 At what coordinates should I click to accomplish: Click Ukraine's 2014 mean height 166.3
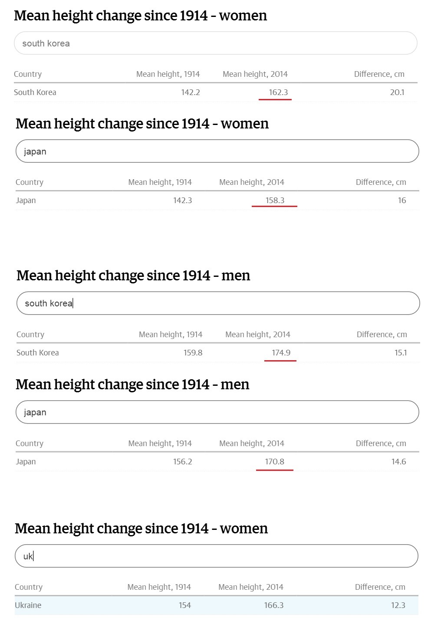pos(274,605)
